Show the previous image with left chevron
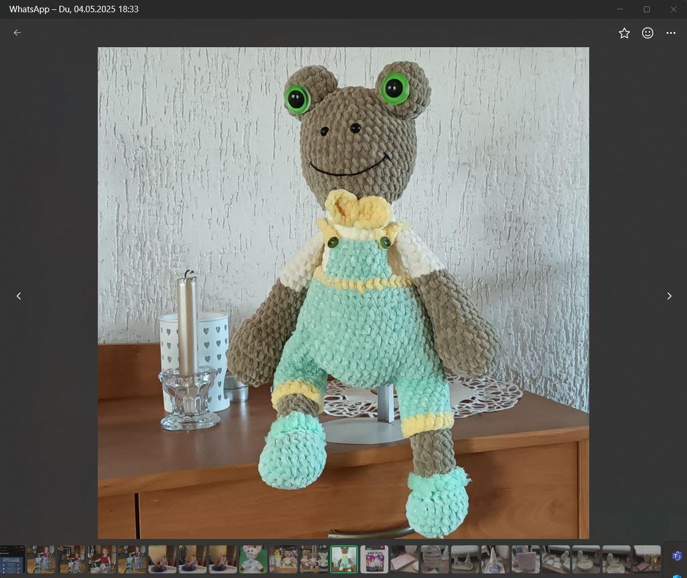Viewport: 687px width, 578px height. click(x=19, y=296)
